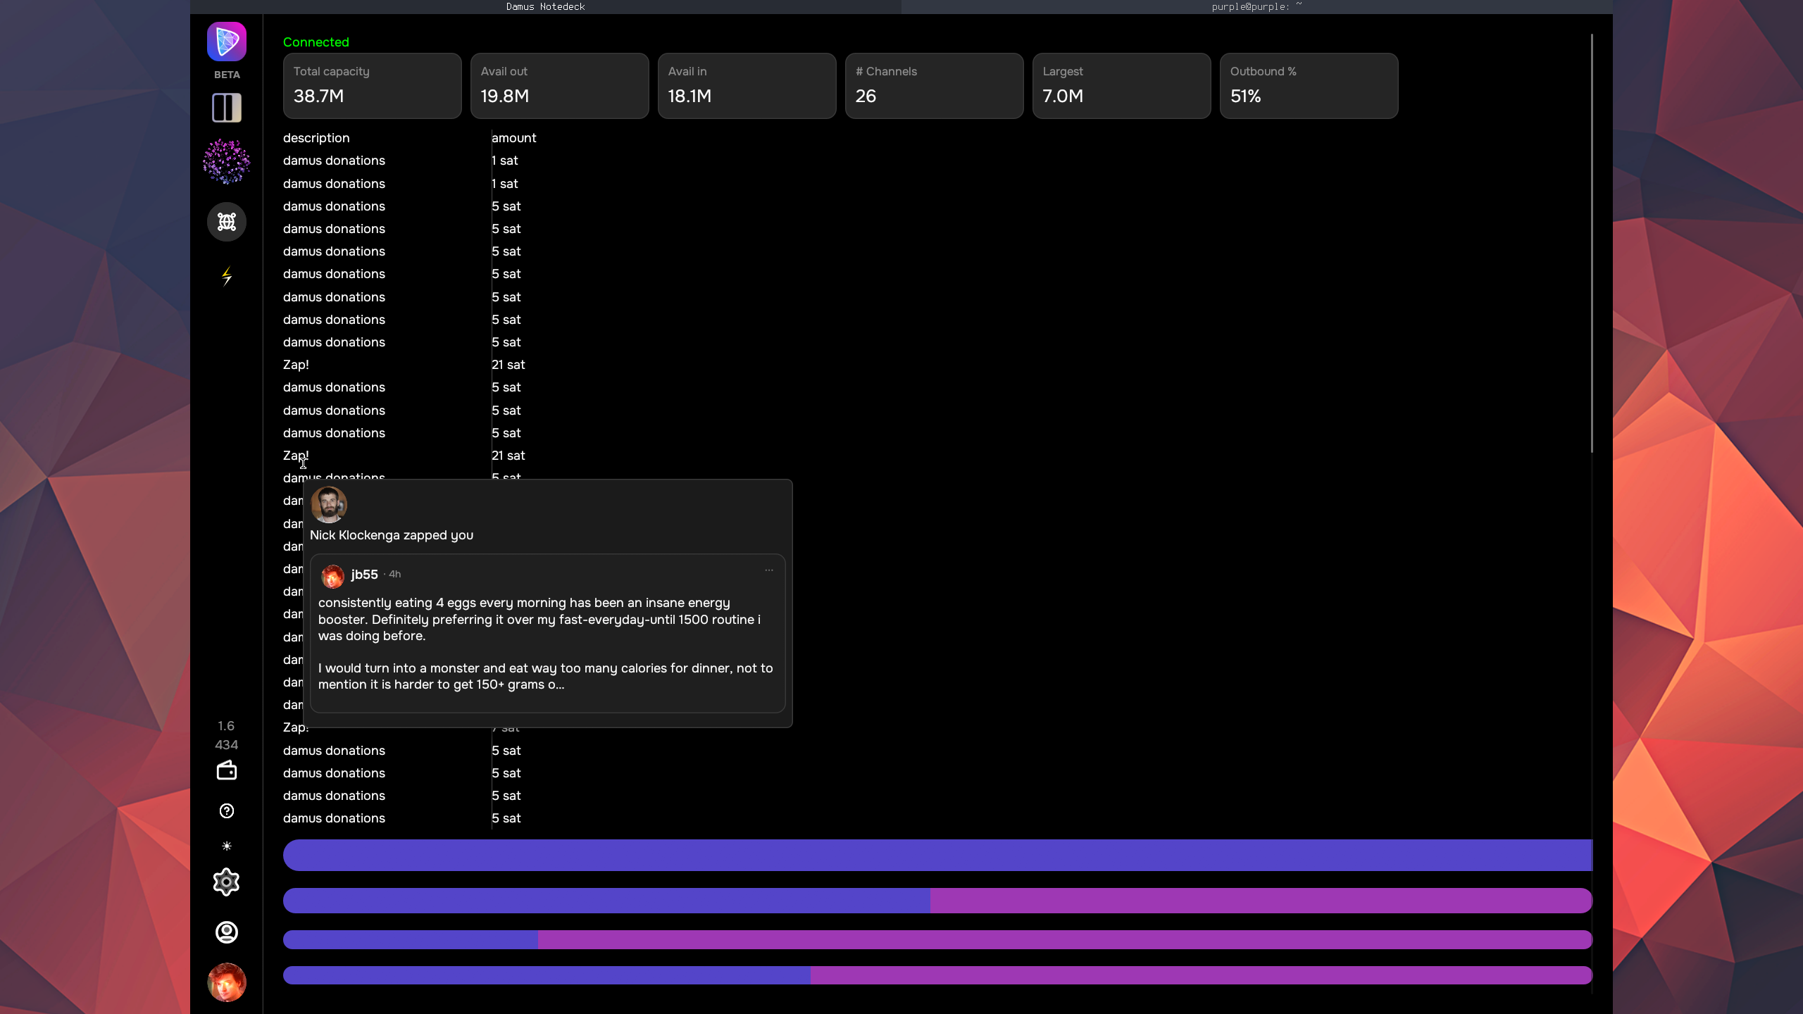The width and height of the screenshot is (1803, 1014).
Task: Open the columns deck view icon
Action: click(x=227, y=108)
